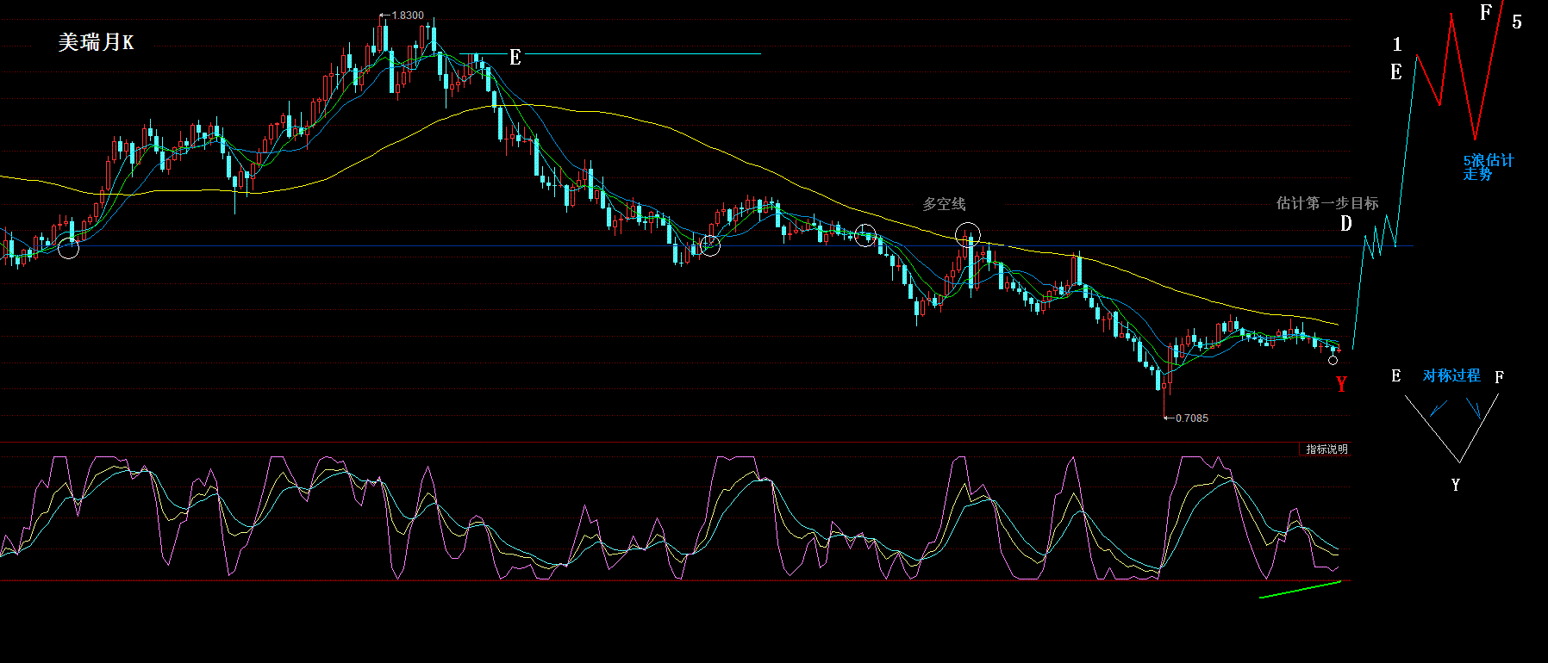
Task: Click the cyan horizontal line right of E
Action: 642,54
